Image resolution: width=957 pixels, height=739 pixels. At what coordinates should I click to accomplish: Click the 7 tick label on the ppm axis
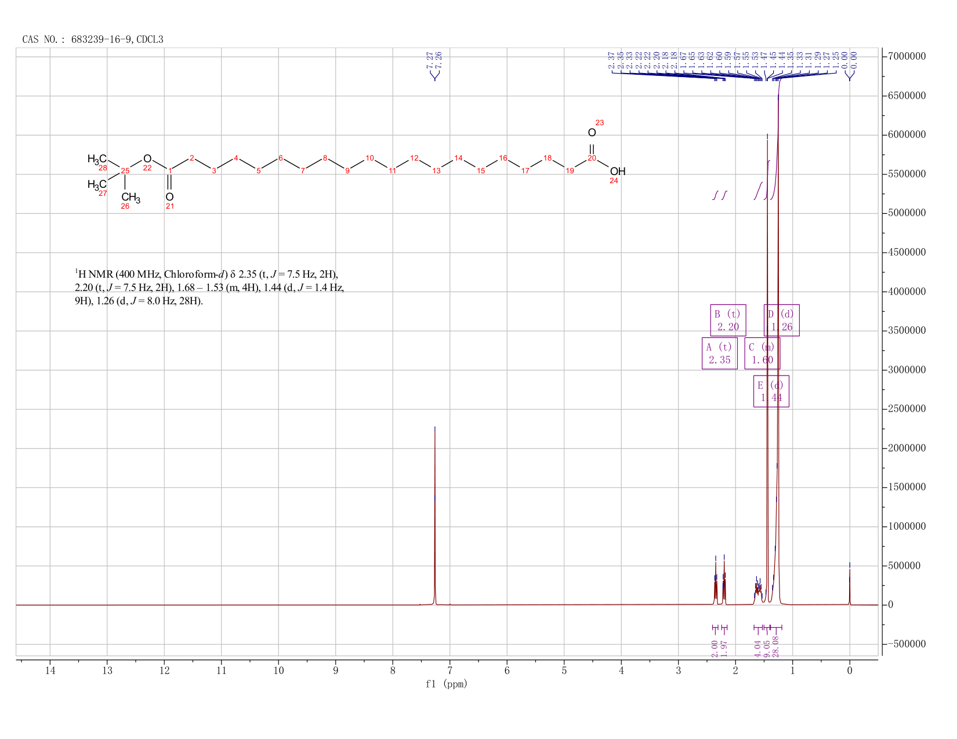(x=450, y=671)
